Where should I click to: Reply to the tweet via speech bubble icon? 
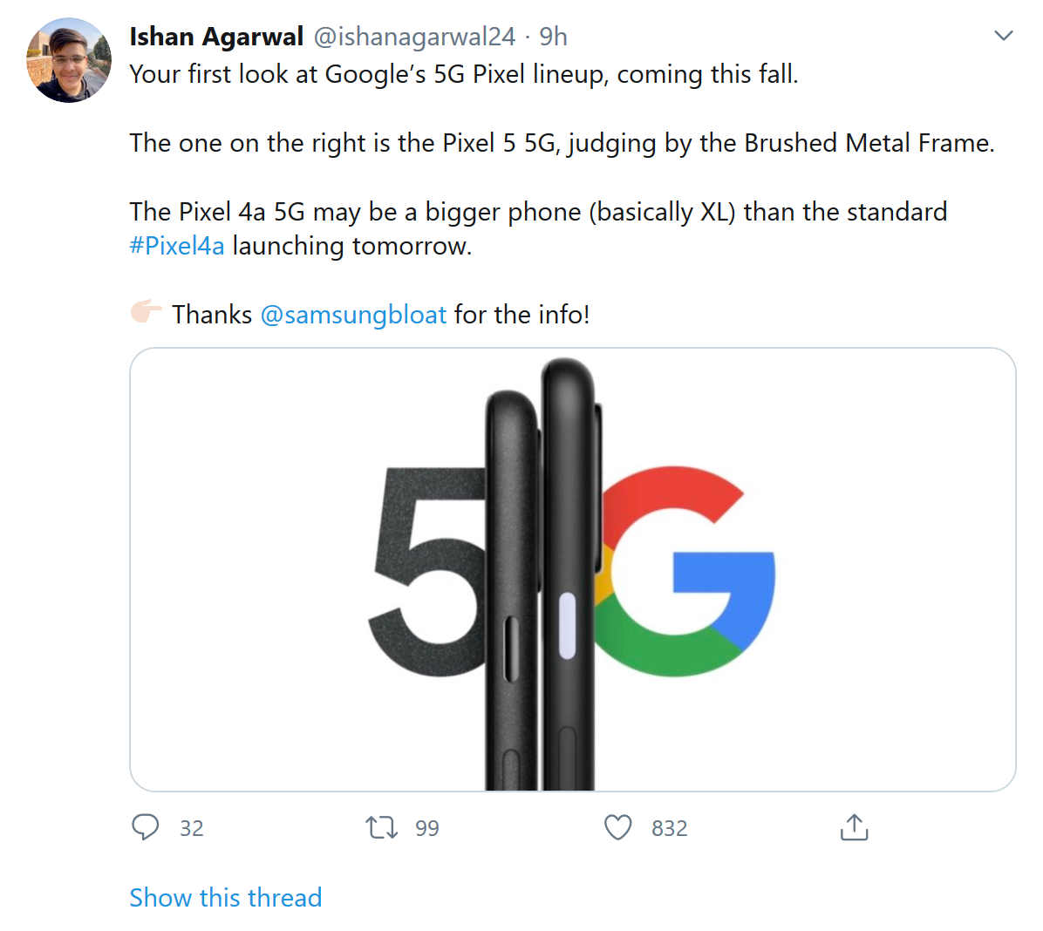pyautogui.click(x=146, y=827)
